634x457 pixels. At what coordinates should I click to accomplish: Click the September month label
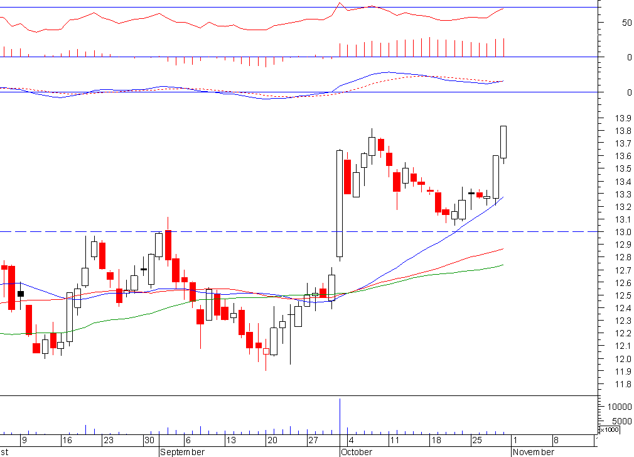click(183, 452)
